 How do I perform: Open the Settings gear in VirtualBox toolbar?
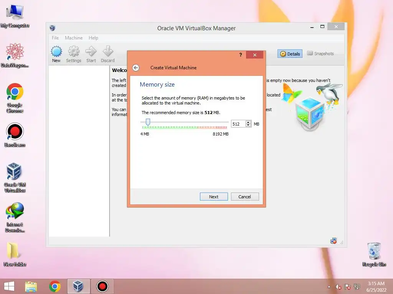point(73,54)
